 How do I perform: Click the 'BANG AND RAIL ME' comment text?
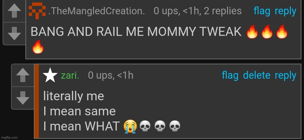[136, 32]
